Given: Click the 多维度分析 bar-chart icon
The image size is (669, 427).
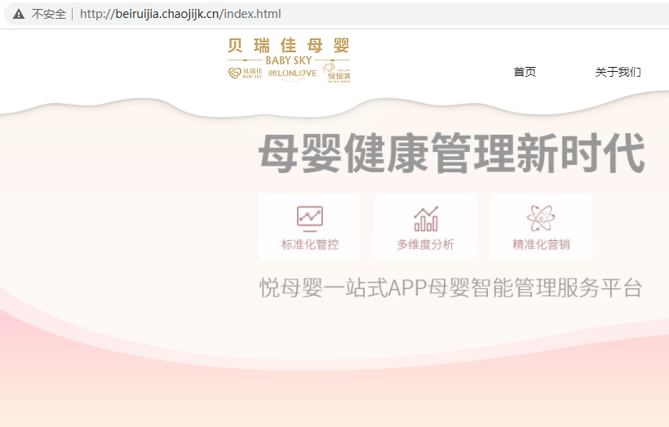Looking at the screenshot, I should click(x=426, y=219).
